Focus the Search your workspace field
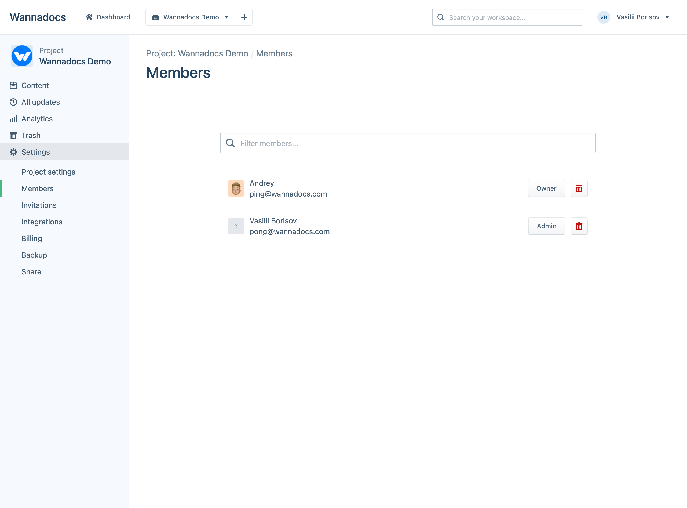687x508 pixels. coord(507,17)
